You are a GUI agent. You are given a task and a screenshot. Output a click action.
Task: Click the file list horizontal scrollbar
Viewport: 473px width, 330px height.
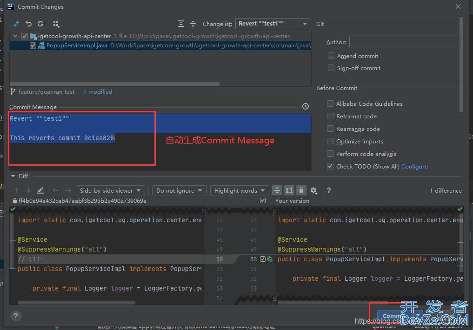pyautogui.click(x=114, y=84)
